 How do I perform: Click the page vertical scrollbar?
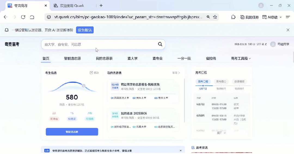point(293,57)
